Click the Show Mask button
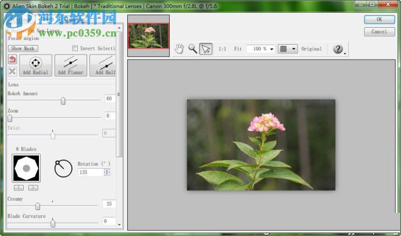This screenshot has width=401, height=236. [23, 48]
